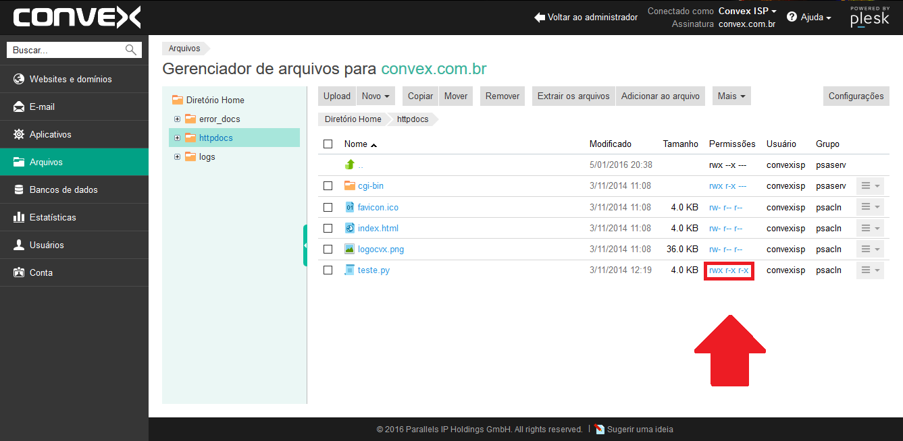Screen dimensions: 903x441
Task: Open the cgi-bin row actions menu
Action: pos(870,185)
